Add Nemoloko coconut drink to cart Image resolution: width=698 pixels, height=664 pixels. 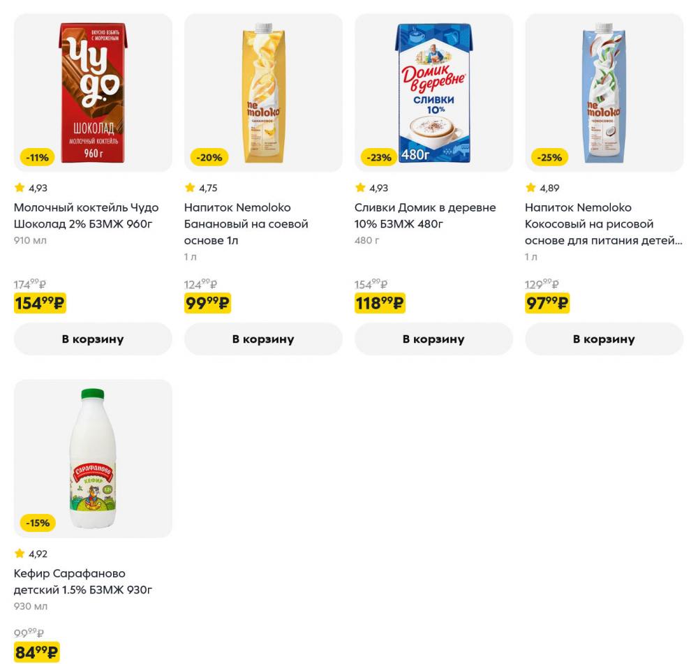point(604,339)
